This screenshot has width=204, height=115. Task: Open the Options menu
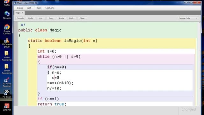[50, 8]
